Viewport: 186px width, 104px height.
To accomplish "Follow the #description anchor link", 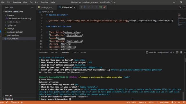I will (72, 32).
